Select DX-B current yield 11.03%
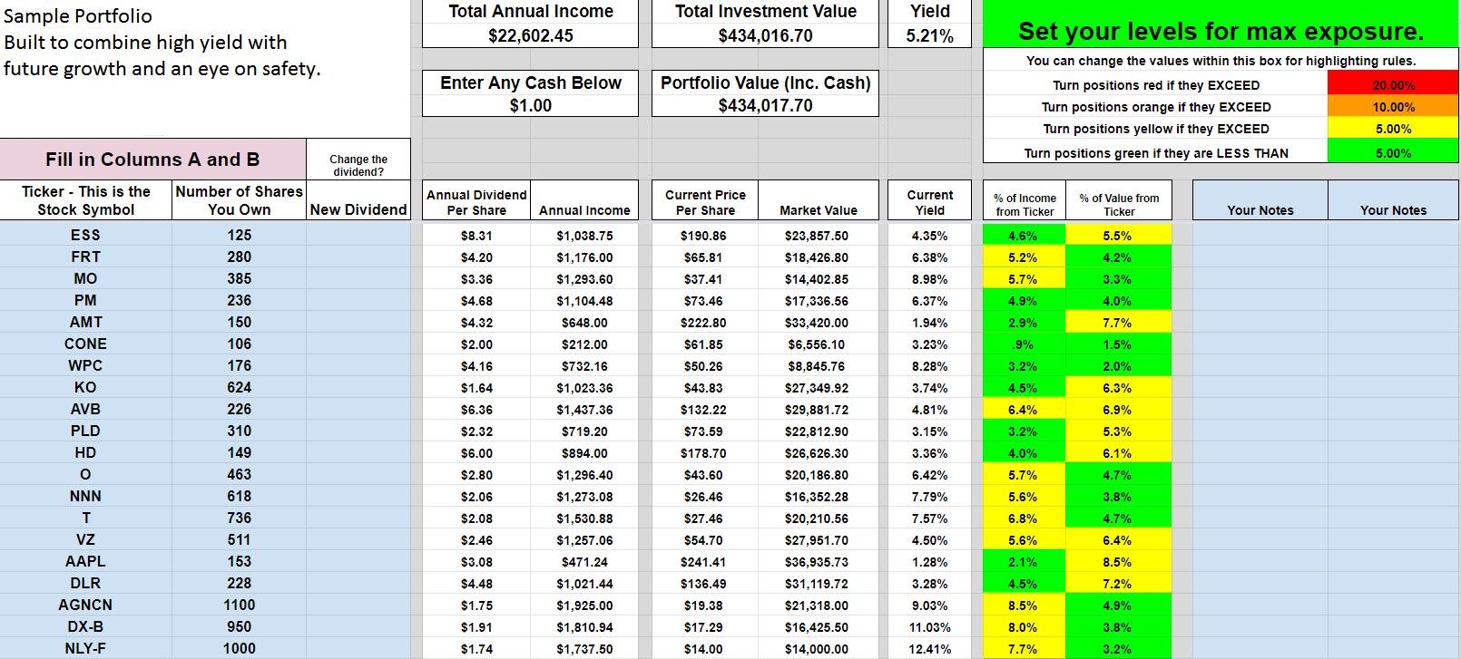Image resolution: width=1461 pixels, height=659 pixels. tap(929, 627)
